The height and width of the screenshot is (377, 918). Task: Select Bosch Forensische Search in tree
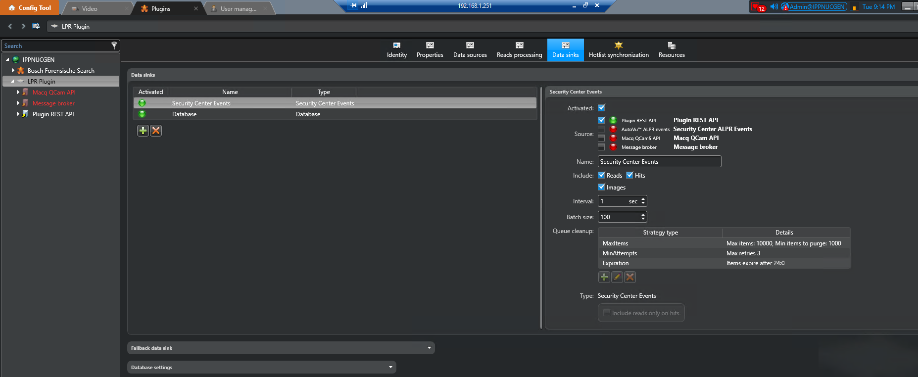[61, 71]
